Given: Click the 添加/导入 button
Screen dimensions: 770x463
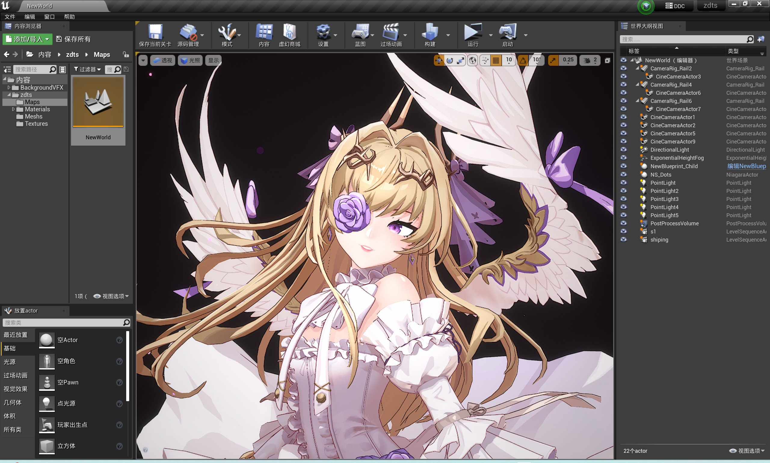Looking at the screenshot, I should click(27, 39).
